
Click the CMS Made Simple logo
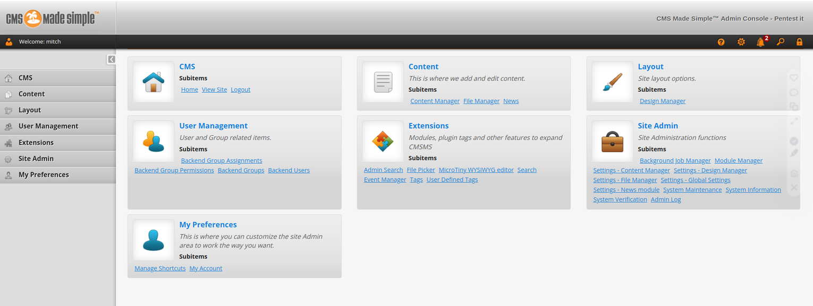click(x=52, y=19)
